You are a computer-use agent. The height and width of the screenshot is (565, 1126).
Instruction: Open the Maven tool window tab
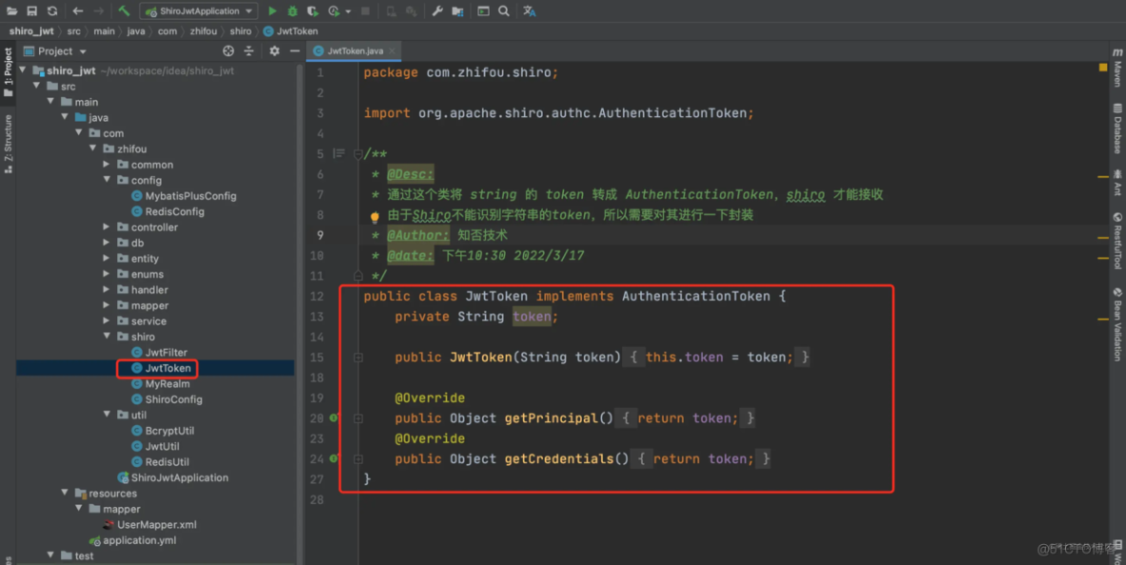click(x=1118, y=67)
